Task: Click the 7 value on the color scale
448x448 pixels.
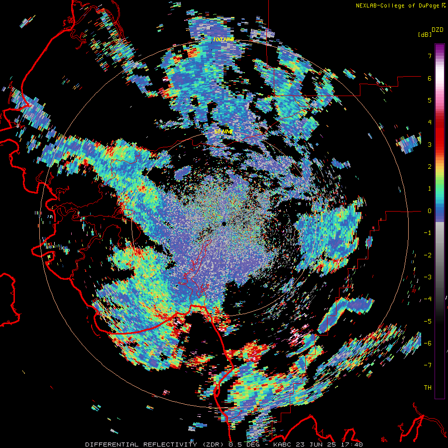Action: (430, 56)
